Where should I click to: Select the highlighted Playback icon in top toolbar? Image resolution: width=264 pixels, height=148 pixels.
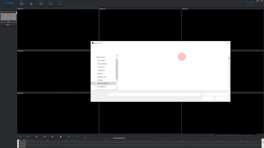point(31,4)
